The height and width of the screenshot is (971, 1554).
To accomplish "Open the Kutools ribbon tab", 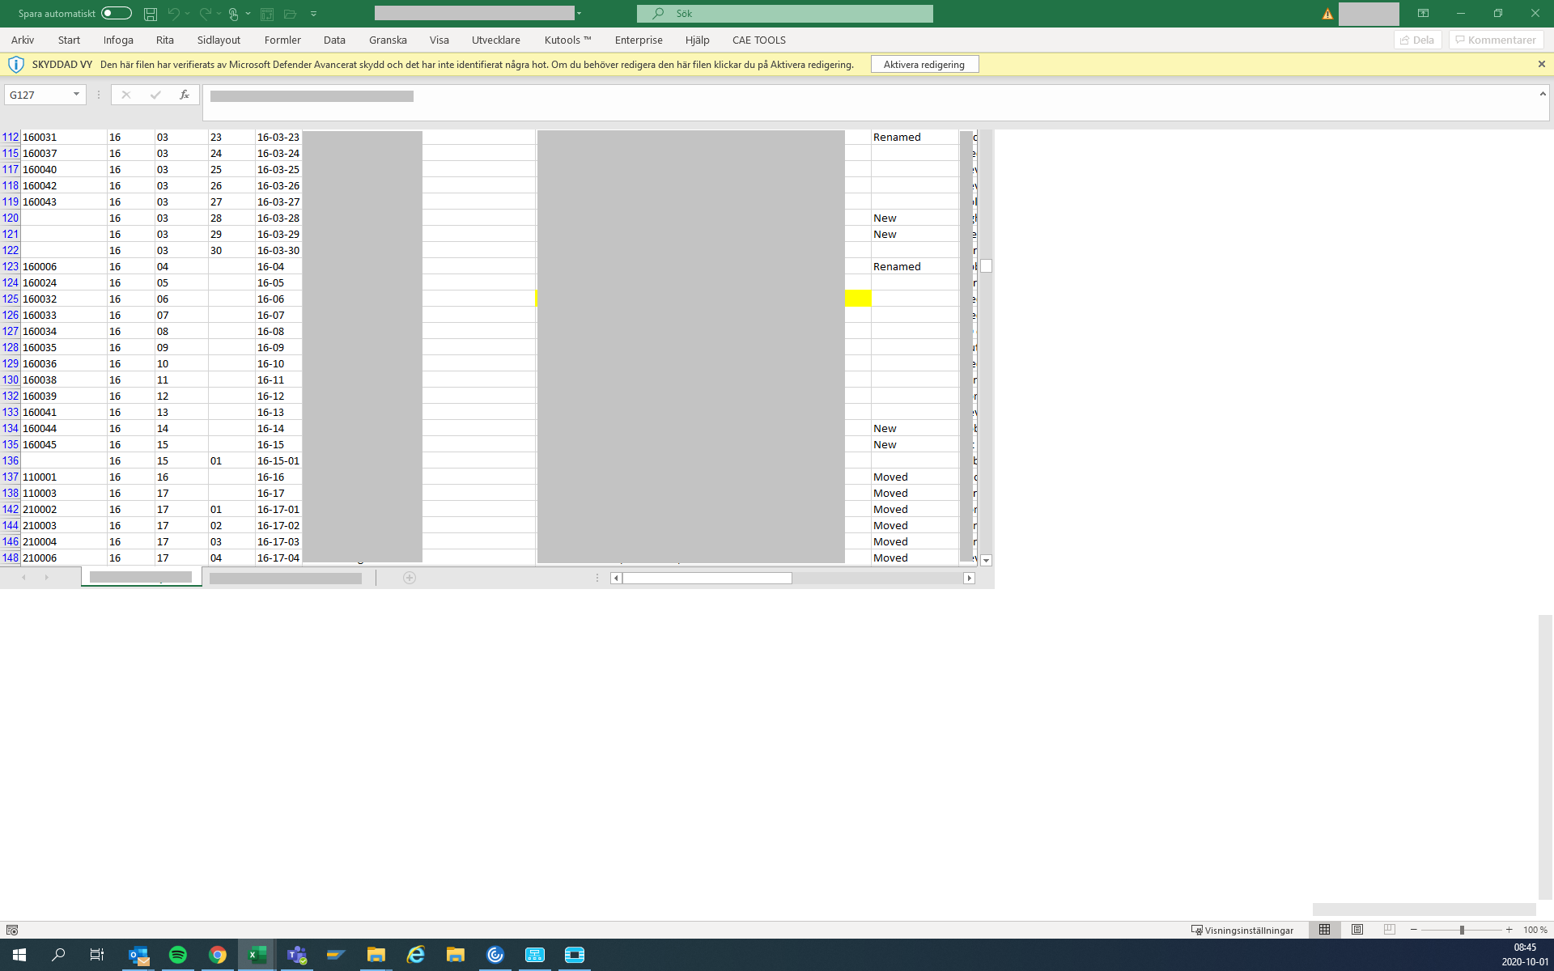I will [567, 40].
